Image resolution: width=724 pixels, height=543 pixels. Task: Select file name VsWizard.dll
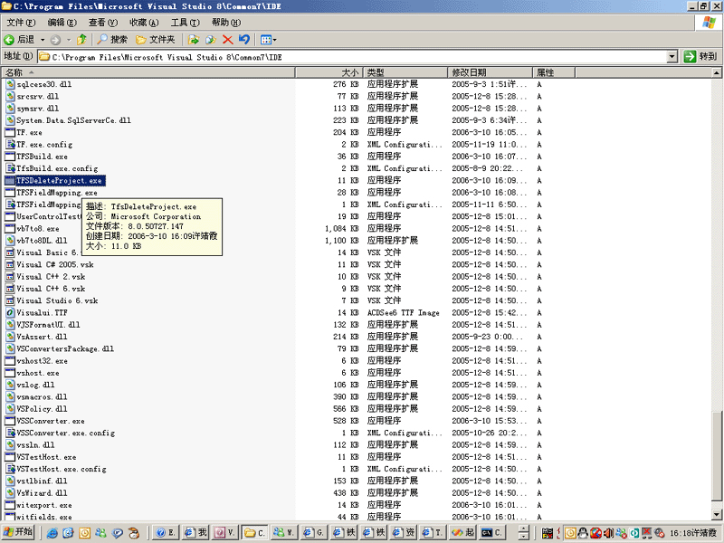pyautogui.click(x=42, y=492)
